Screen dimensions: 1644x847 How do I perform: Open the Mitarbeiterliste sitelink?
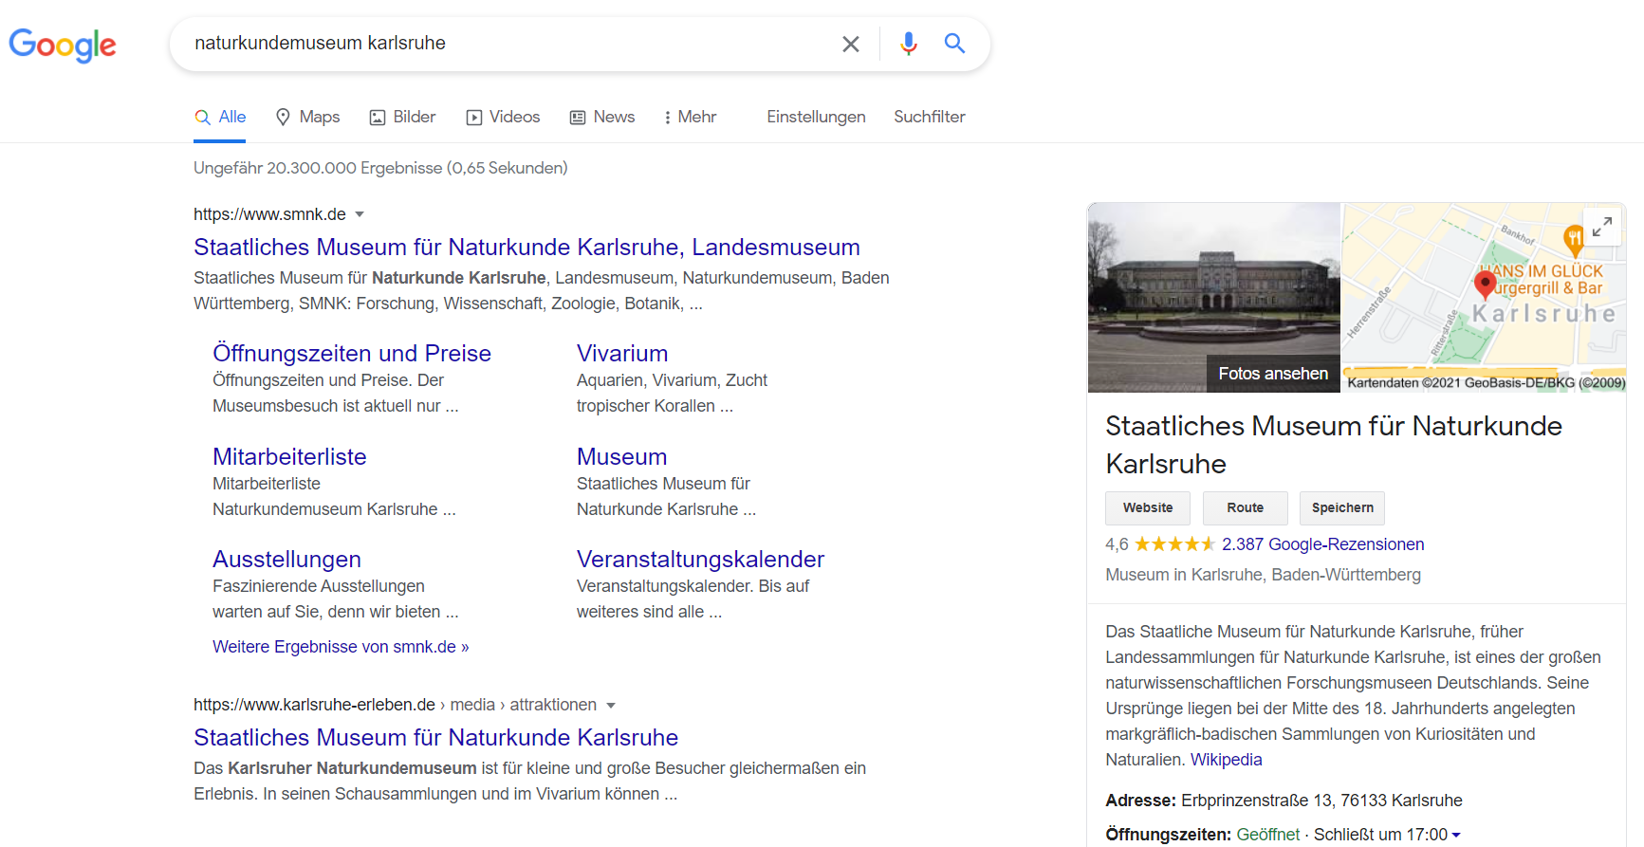(x=289, y=457)
